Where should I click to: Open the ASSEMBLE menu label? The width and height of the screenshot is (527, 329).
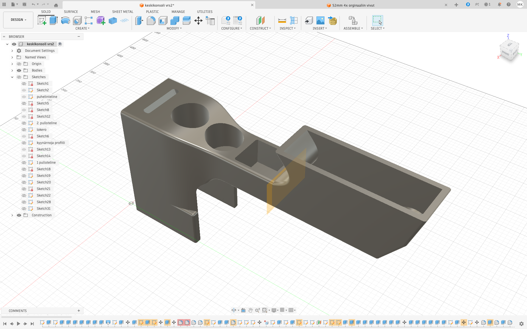coord(353,29)
